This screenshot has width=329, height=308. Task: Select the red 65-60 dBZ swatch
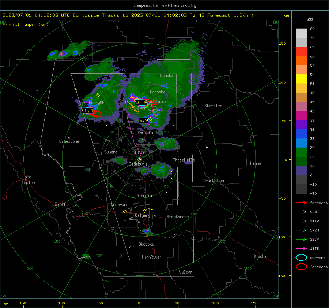[301, 52]
